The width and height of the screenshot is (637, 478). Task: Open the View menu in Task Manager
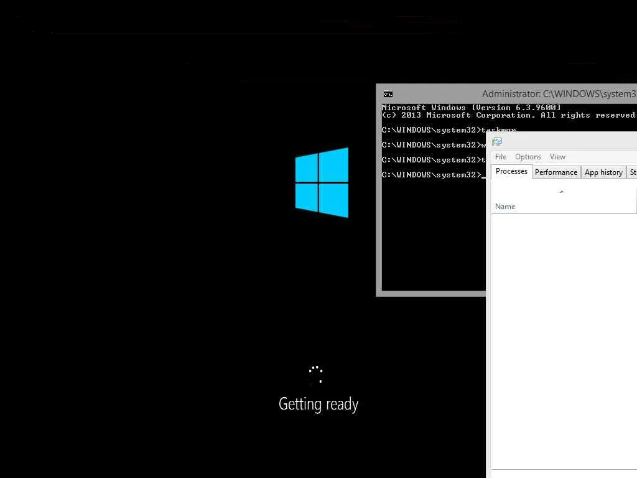pyautogui.click(x=557, y=157)
